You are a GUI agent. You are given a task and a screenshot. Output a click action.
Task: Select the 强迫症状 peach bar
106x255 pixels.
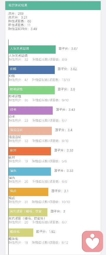[30, 131]
